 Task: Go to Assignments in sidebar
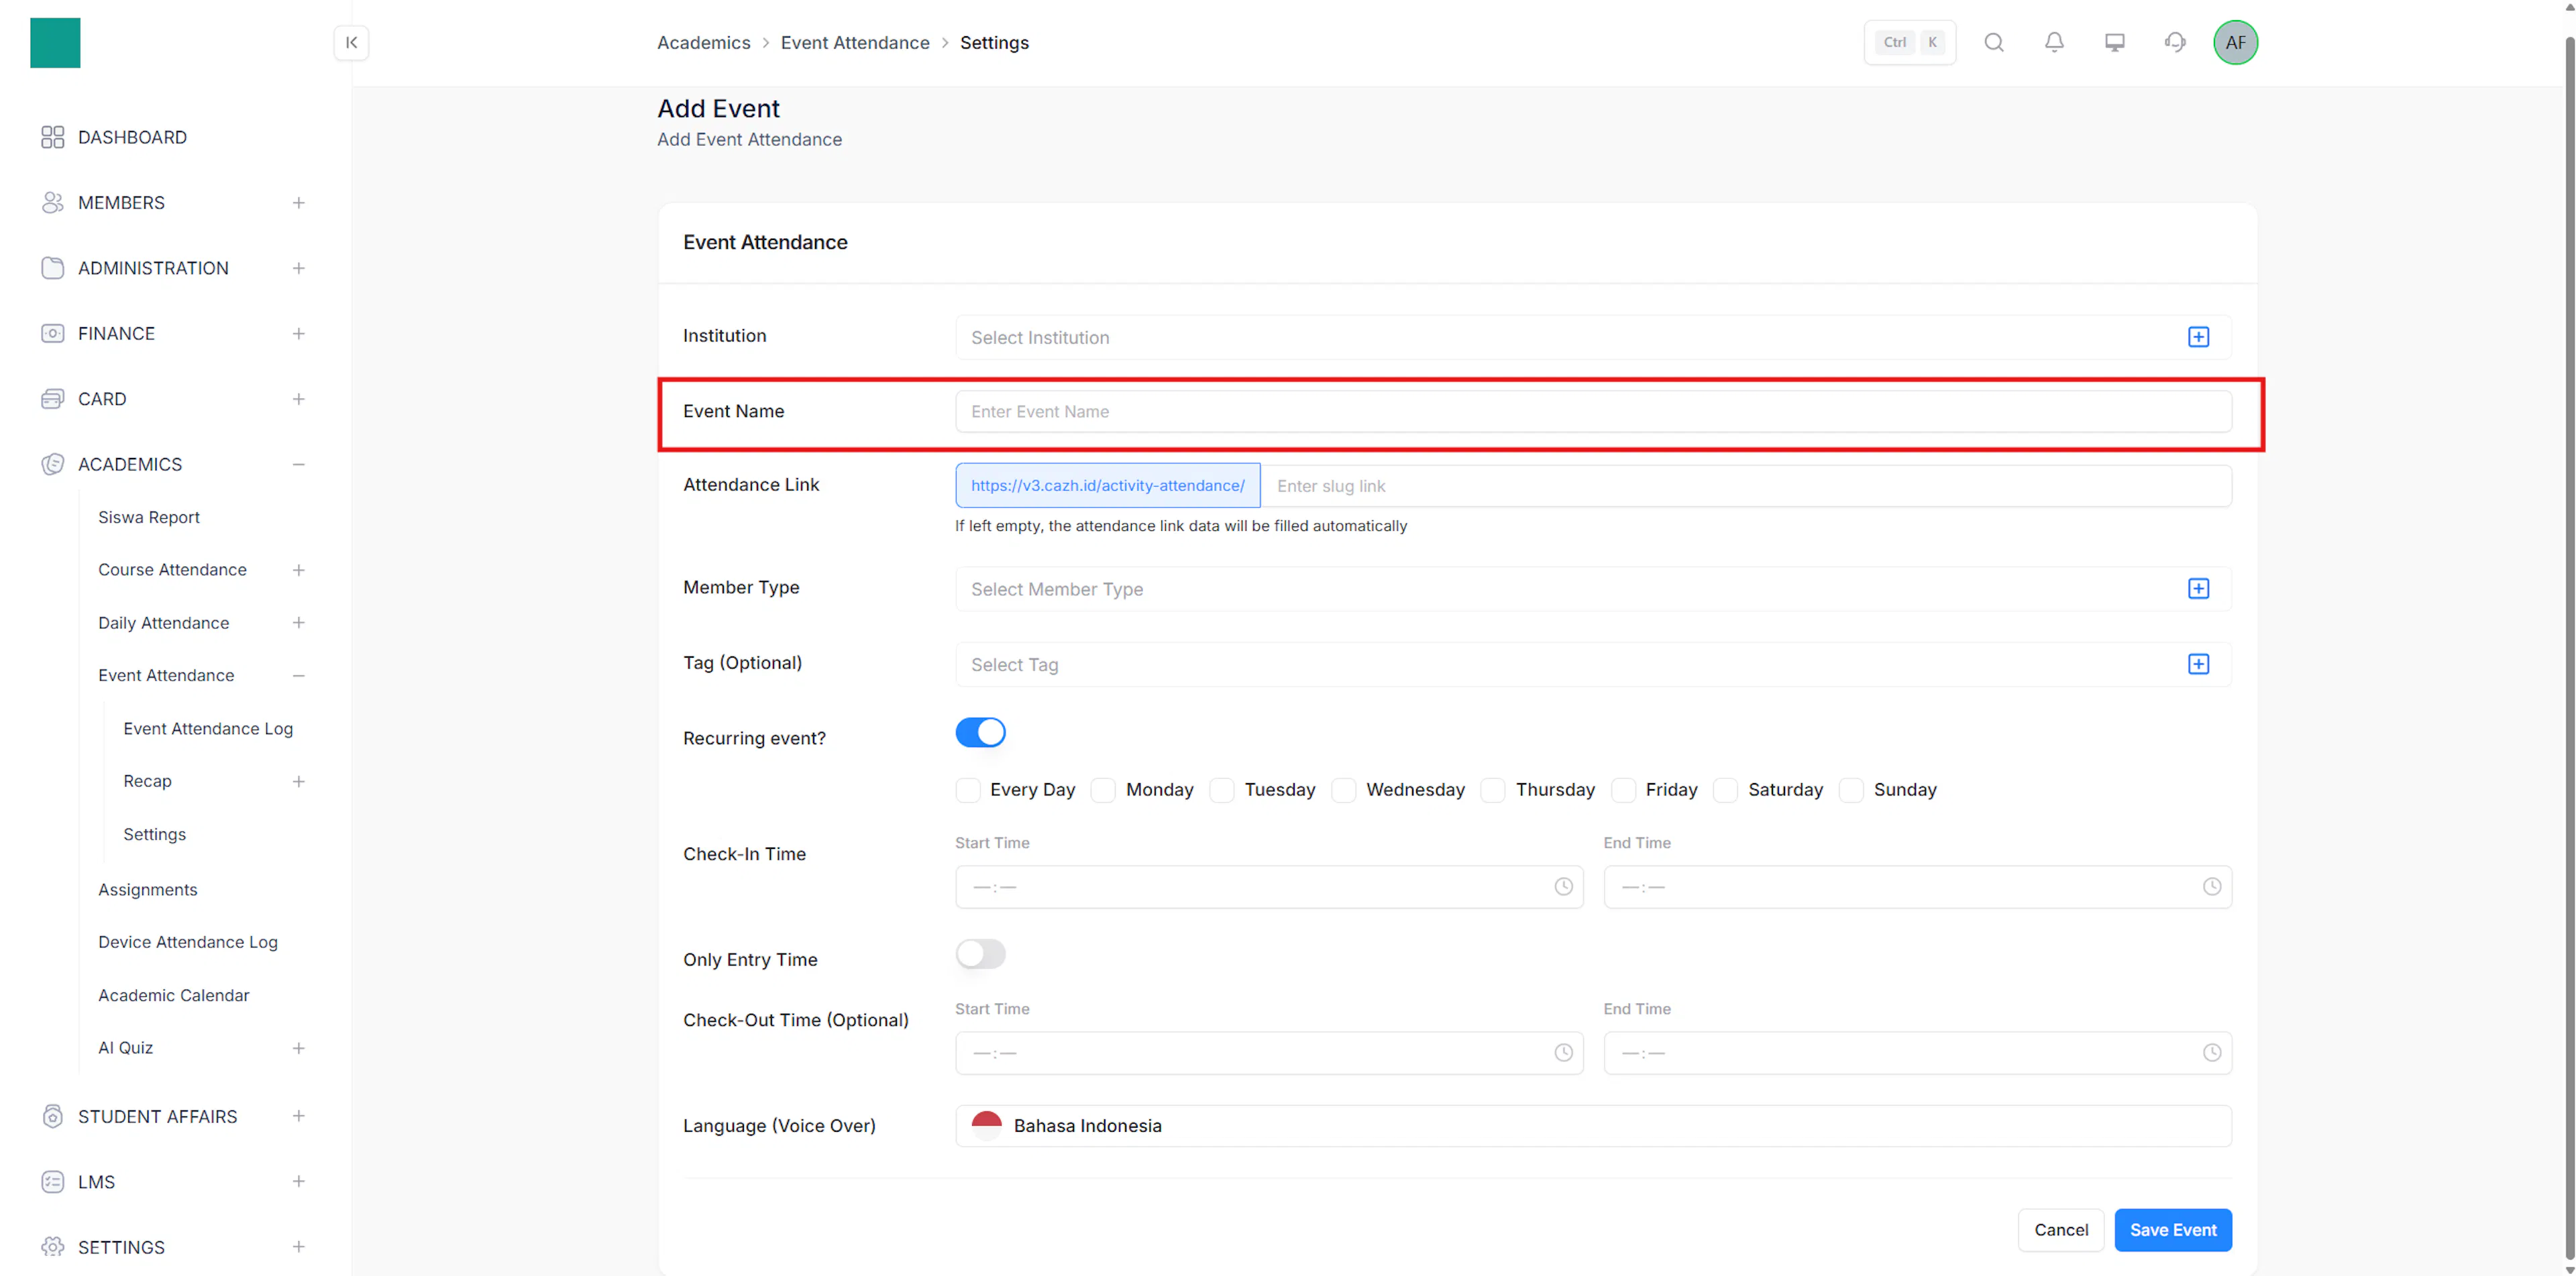(148, 889)
